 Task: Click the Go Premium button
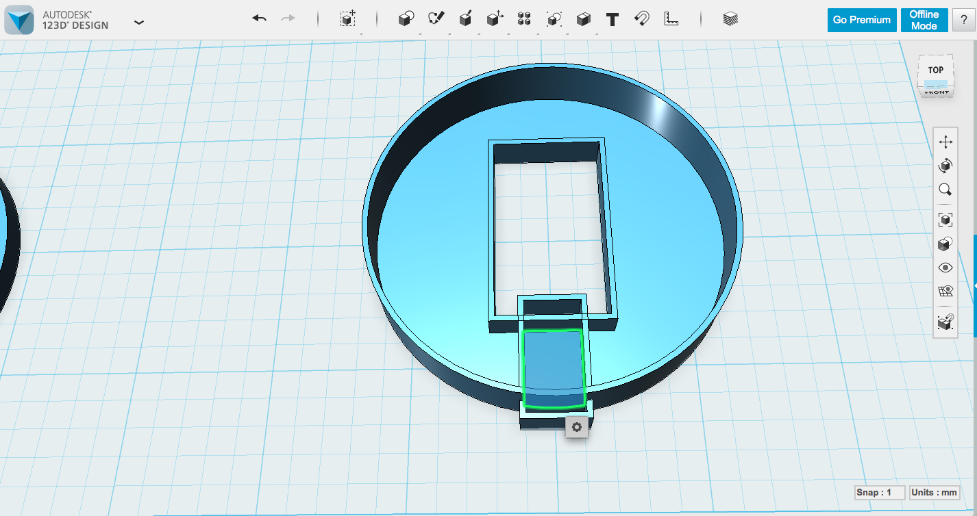click(861, 20)
